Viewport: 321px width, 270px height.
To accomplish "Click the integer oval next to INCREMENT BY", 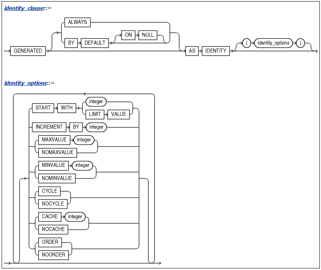I will [96, 127].
